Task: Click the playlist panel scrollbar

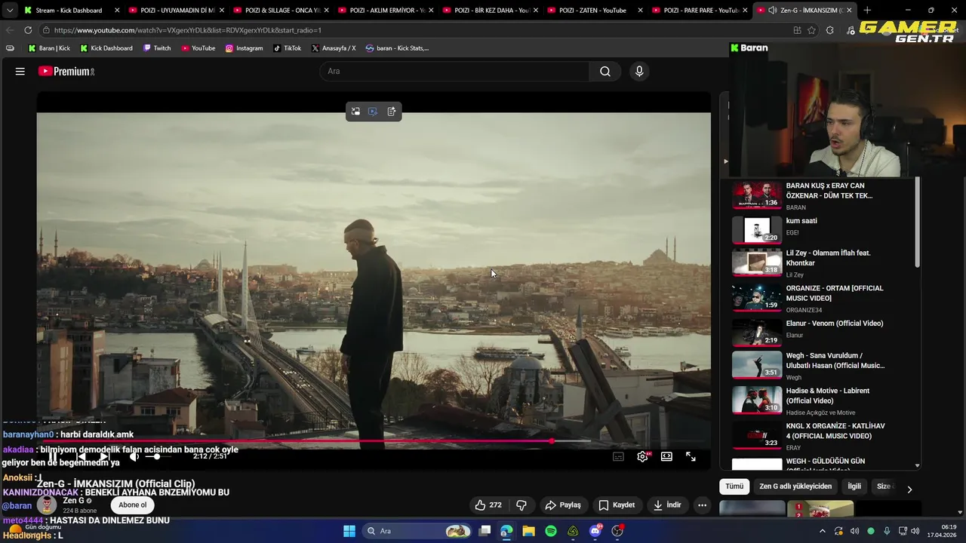Action: [x=918, y=222]
